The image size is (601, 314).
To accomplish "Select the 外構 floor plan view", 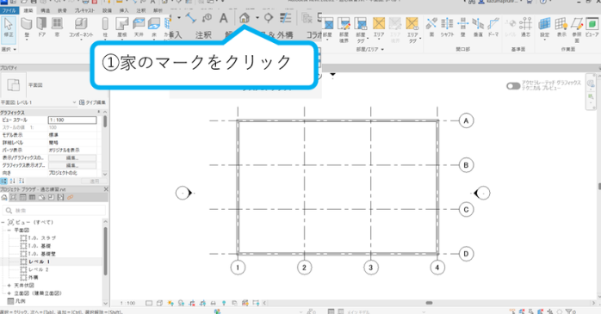I will point(34,277).
